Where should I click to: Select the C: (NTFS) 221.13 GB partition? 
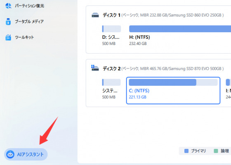pos(173,90)
